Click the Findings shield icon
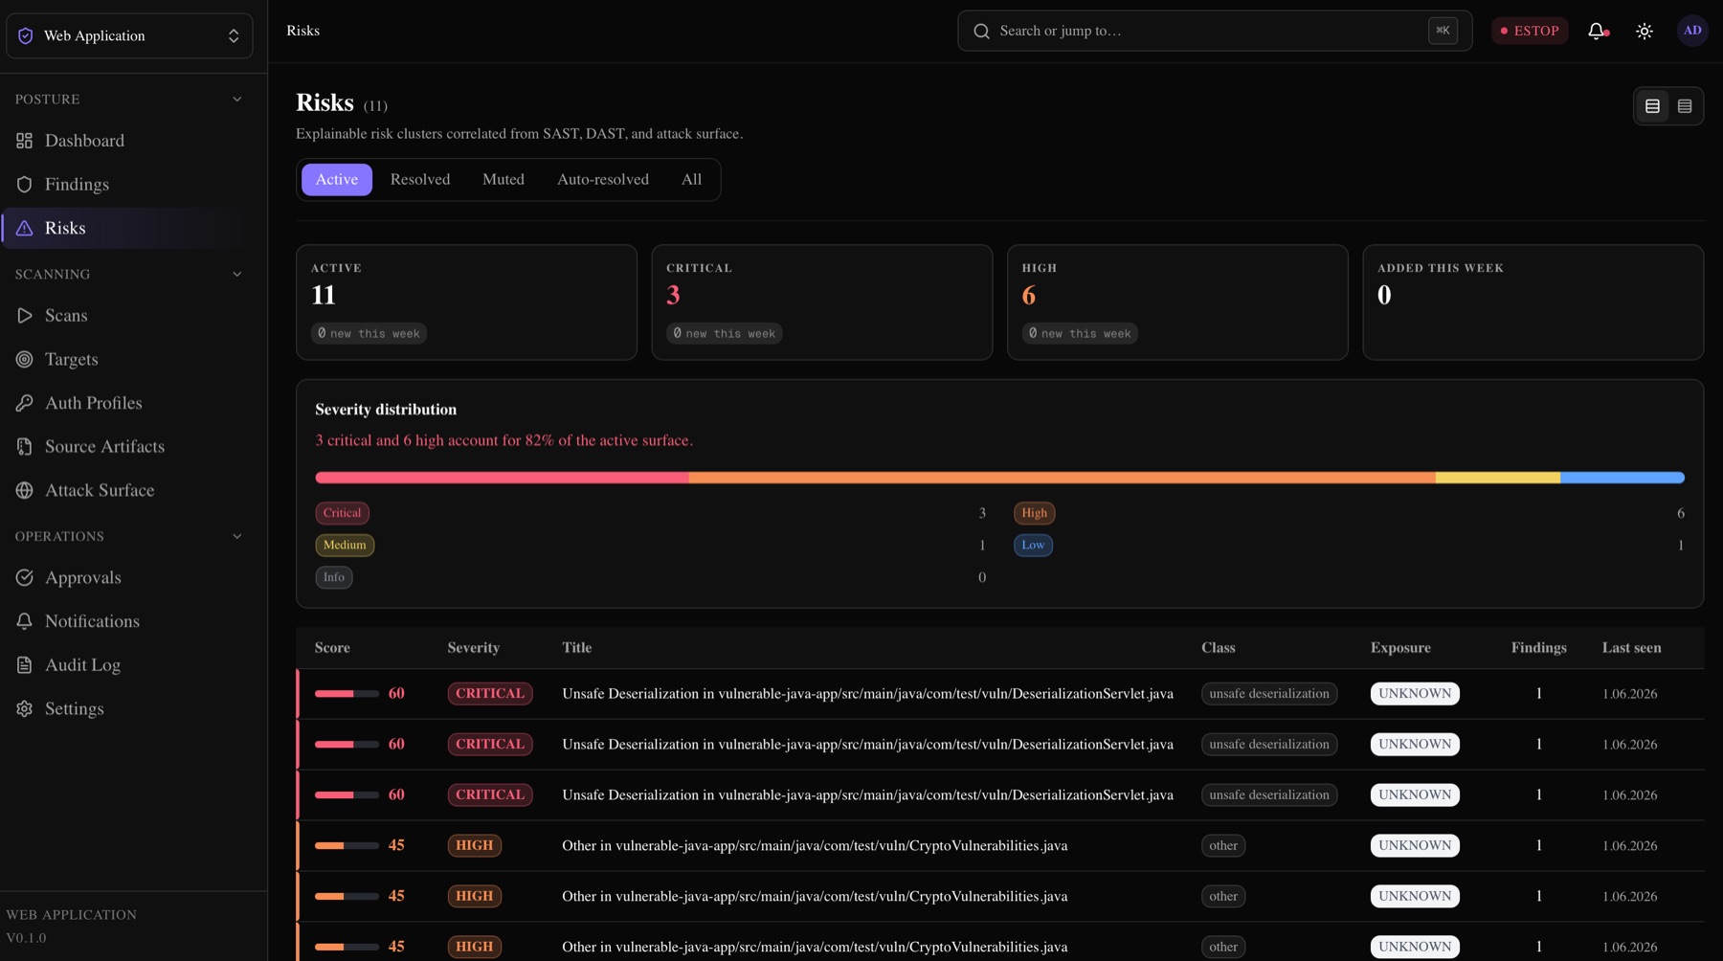The height and width of the screenshot is (961, 1723). 25,185
